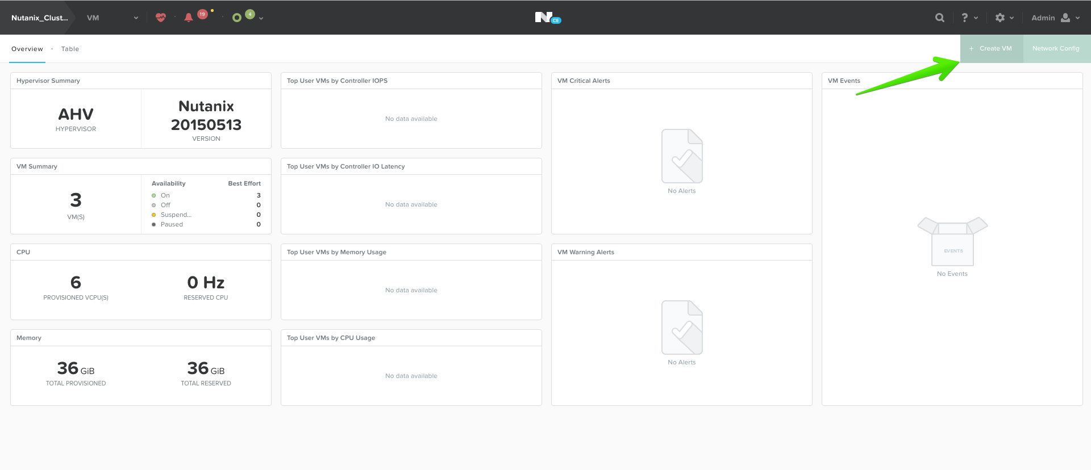Click the 0 Hz reserved CPU value
This screenshot has height=470, width=1091.
pyautogui.click(x=206, y=282)
